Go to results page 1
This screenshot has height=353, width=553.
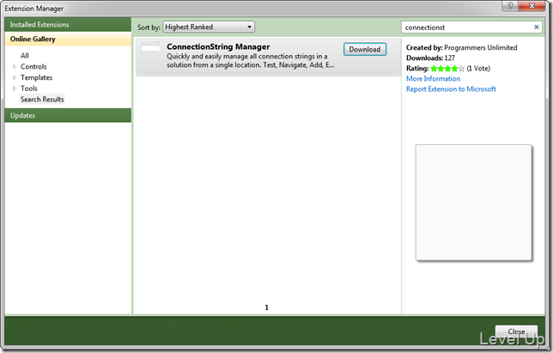pyautogui.click(x=266, y=307)
